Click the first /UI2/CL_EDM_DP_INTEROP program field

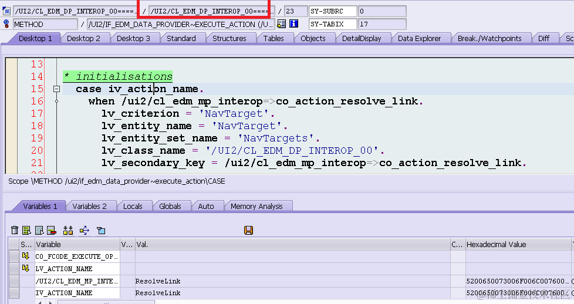pos(76,11)
